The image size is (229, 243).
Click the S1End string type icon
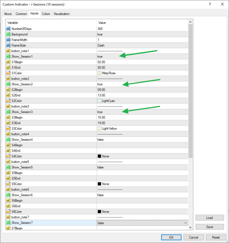point(8,68)
